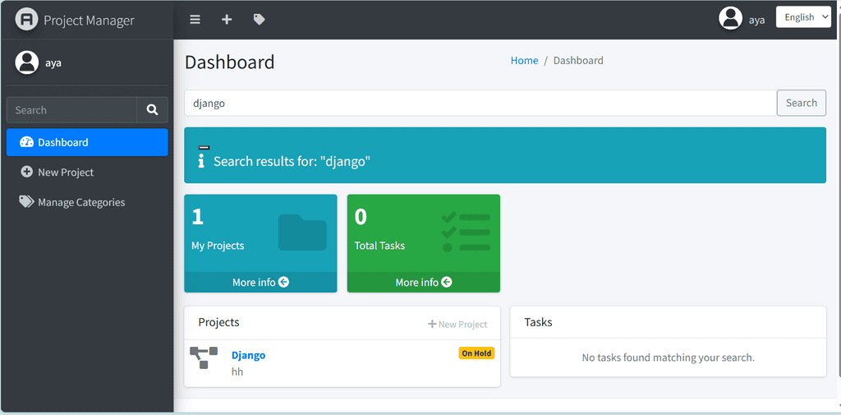
Task: Open the English language dropdown
Action: (803, 17)
